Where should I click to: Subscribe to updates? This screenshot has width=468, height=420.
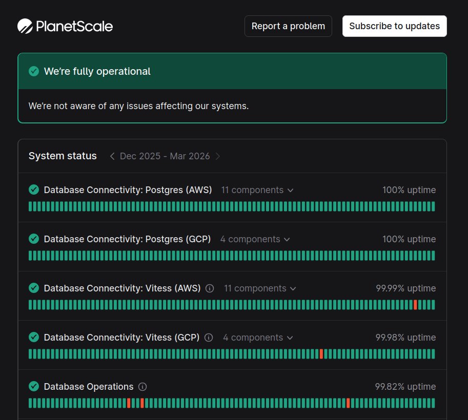pyautogui.click(x=394, y=26)
